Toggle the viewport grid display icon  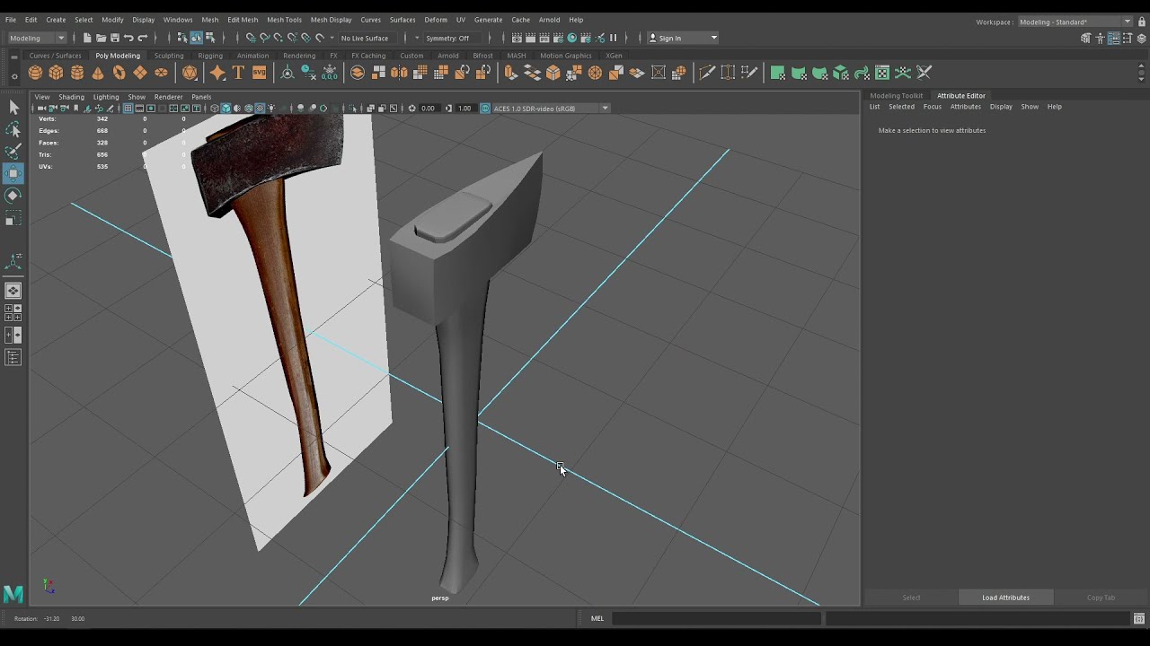pyautogui.click(x=128, y=109)
